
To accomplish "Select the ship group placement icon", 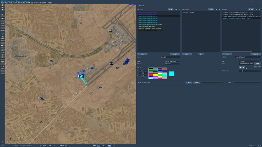I will [x=3, y=43].
